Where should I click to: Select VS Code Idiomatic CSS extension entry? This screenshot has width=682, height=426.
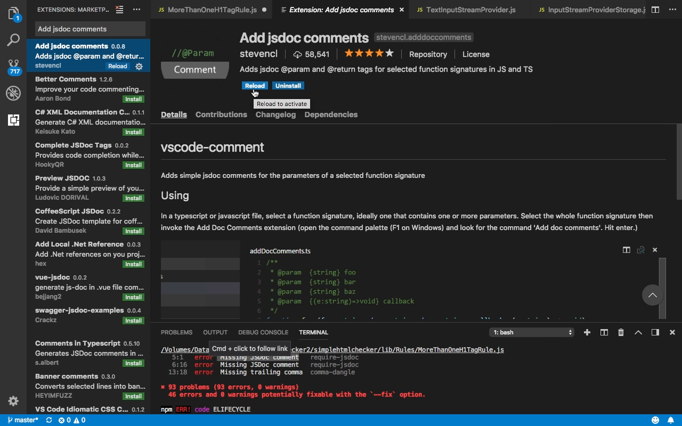[x=88, y=409]
